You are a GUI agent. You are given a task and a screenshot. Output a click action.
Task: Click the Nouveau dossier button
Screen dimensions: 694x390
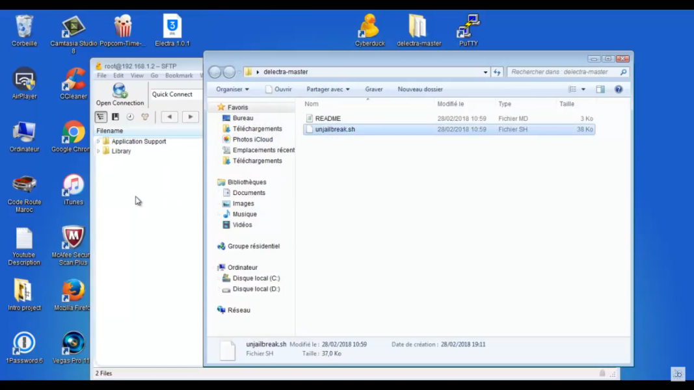[x=420, y=90]
